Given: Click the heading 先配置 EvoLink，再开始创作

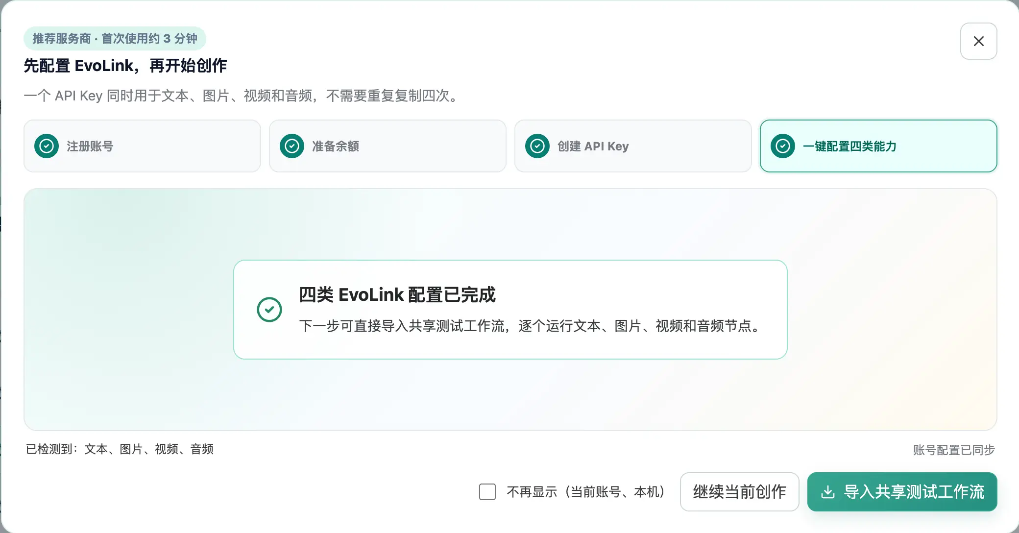Looking at the screenshot, I should [125, 66].
